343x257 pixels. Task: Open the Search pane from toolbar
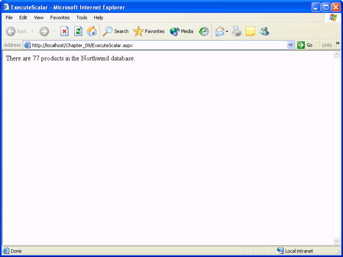115,31
